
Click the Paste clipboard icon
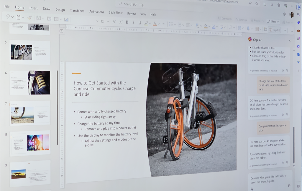pyautogui.click(x=19, y=17)
